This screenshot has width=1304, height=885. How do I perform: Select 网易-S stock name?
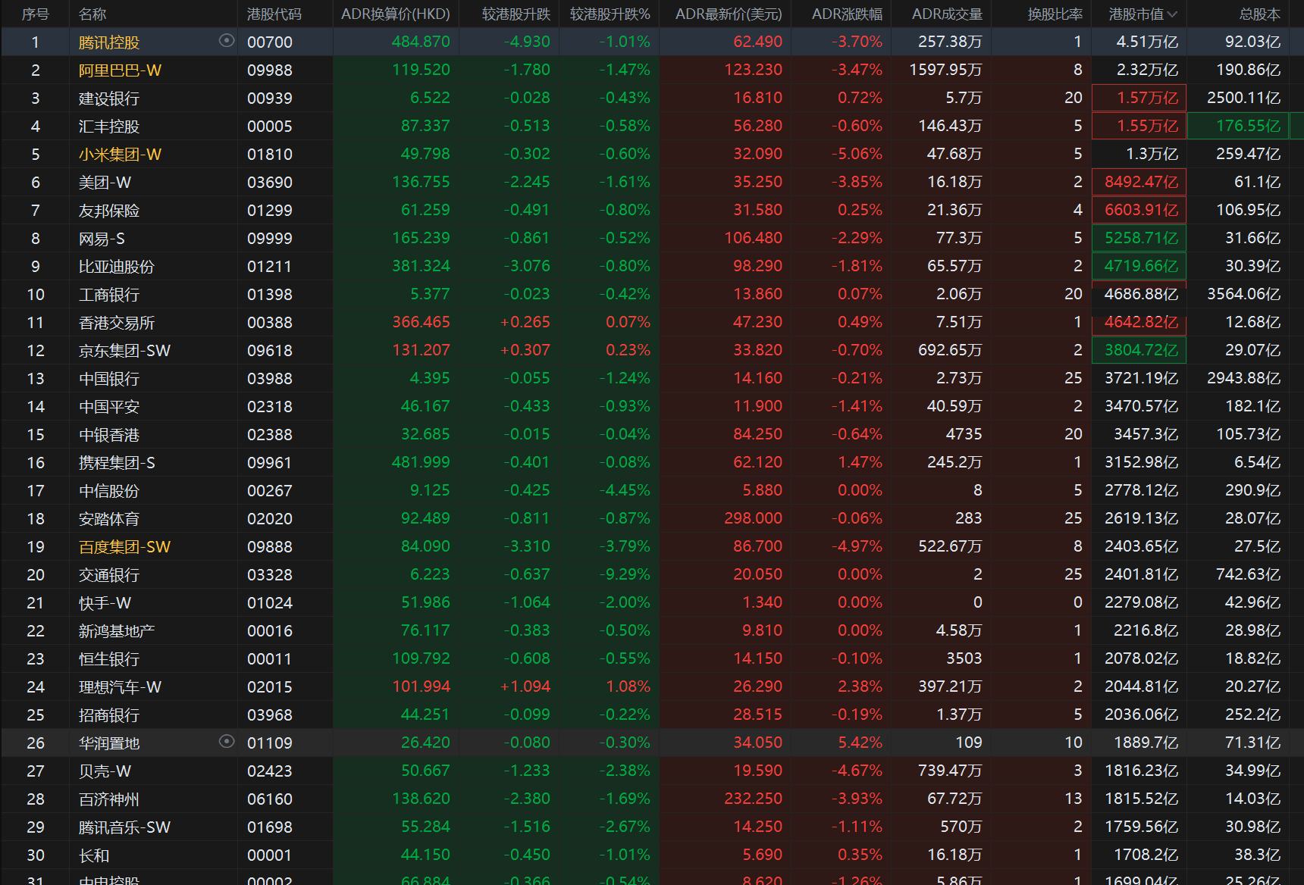coord(102,239)
